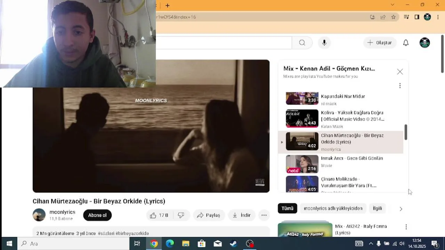
Task: Click the YouTube search magnifier button
Action: (x=302, y=43)
